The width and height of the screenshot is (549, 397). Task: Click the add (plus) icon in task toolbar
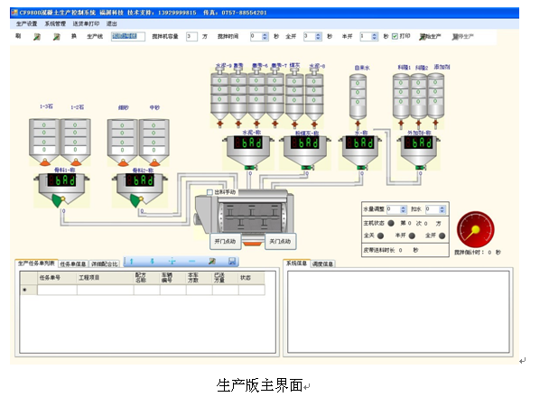coord(172,262)
